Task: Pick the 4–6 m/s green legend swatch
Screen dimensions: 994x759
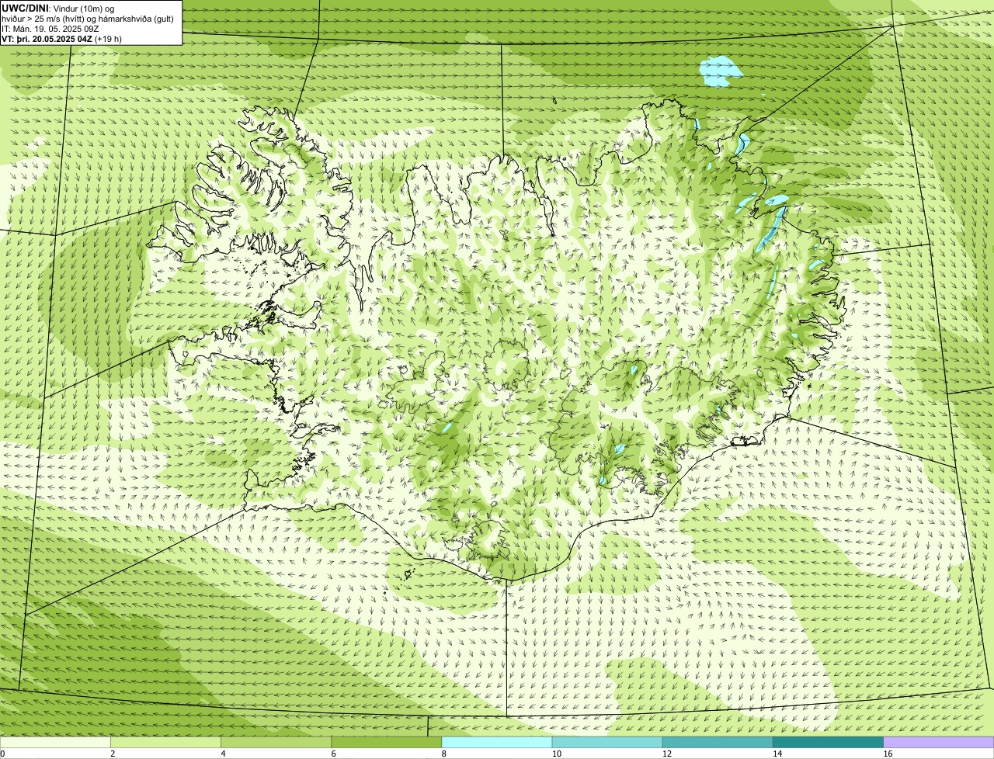Action: tap(276, 743)
